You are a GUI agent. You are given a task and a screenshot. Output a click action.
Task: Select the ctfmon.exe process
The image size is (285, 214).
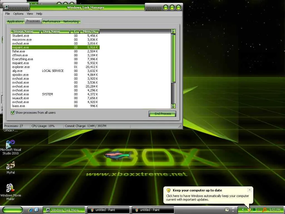click(55, 55)
